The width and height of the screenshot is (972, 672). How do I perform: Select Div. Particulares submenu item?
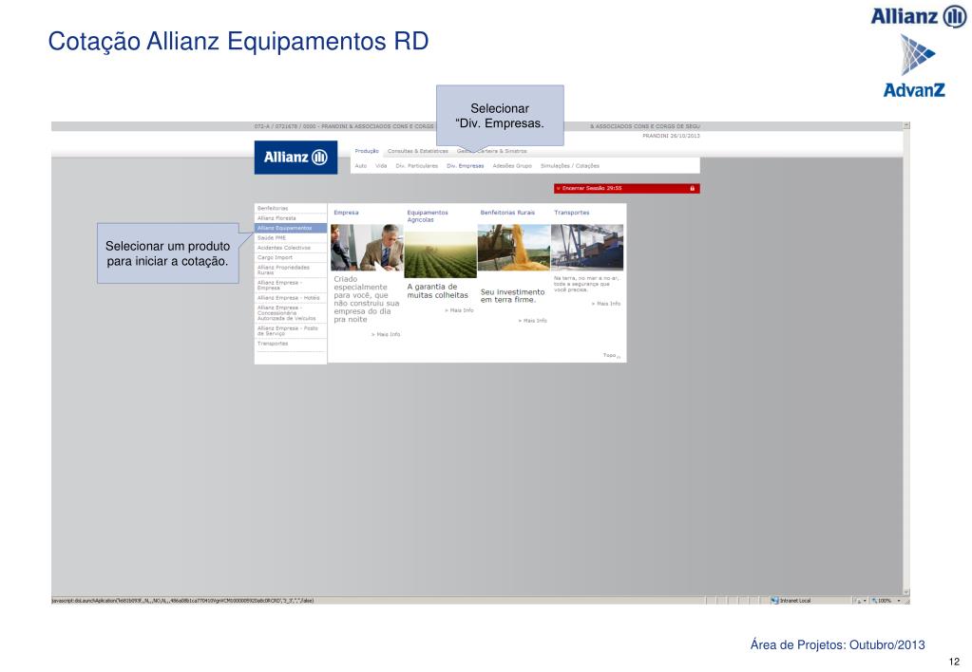416,166
